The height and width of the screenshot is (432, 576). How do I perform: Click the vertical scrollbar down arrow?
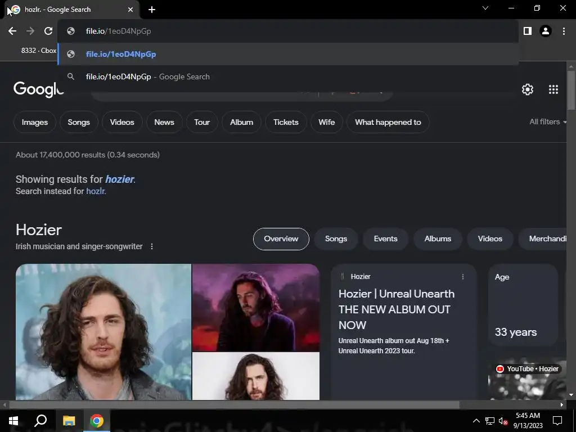pos(571,395)
